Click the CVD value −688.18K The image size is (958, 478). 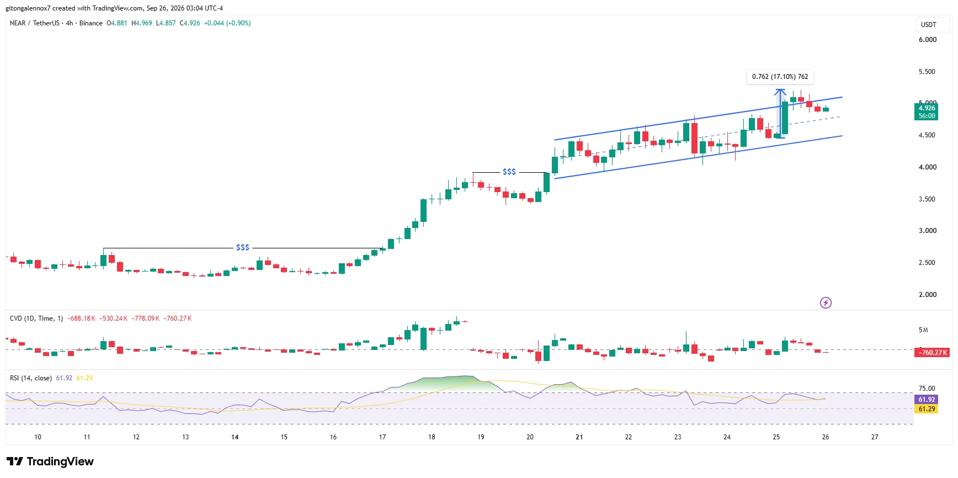point(82,318)
